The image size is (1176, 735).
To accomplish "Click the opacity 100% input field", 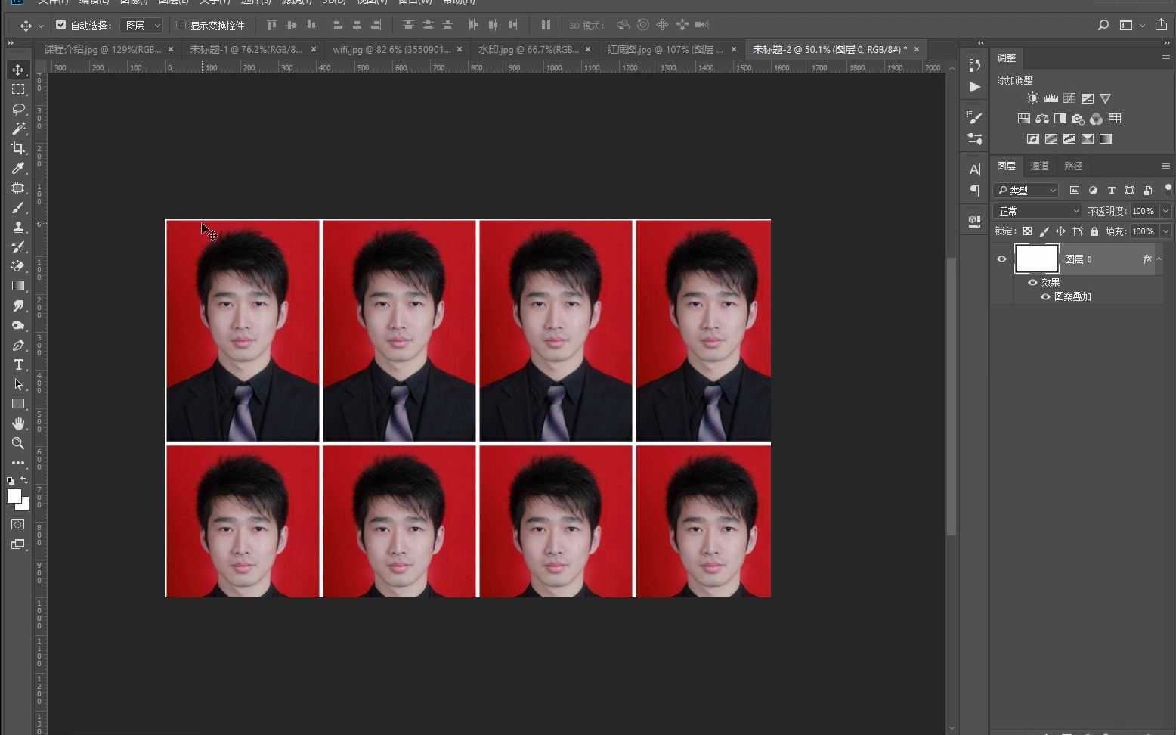I will (1144, 211).
